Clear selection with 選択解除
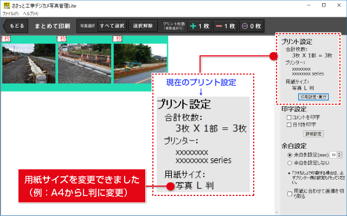Viewport: 347px width, 216px height. pos(143,26)
